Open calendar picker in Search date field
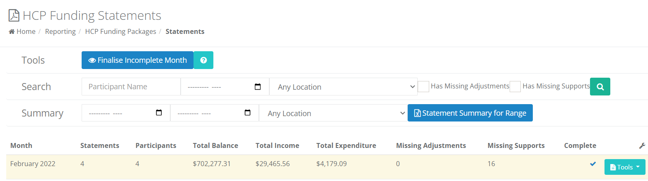The width and height of the screenshot is (648, 181). (x=258, y=87)
